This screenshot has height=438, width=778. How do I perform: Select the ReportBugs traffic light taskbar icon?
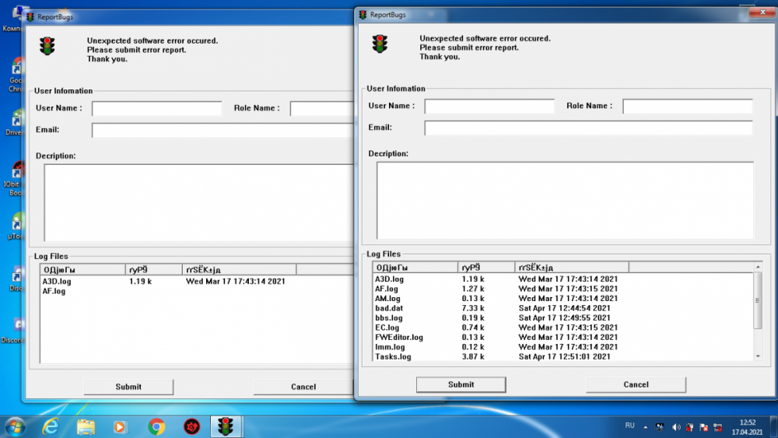[x=226, y=426]
